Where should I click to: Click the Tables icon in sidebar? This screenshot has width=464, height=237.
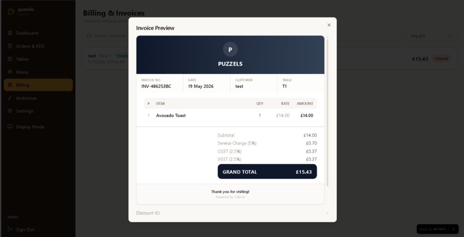click(10, 59)
